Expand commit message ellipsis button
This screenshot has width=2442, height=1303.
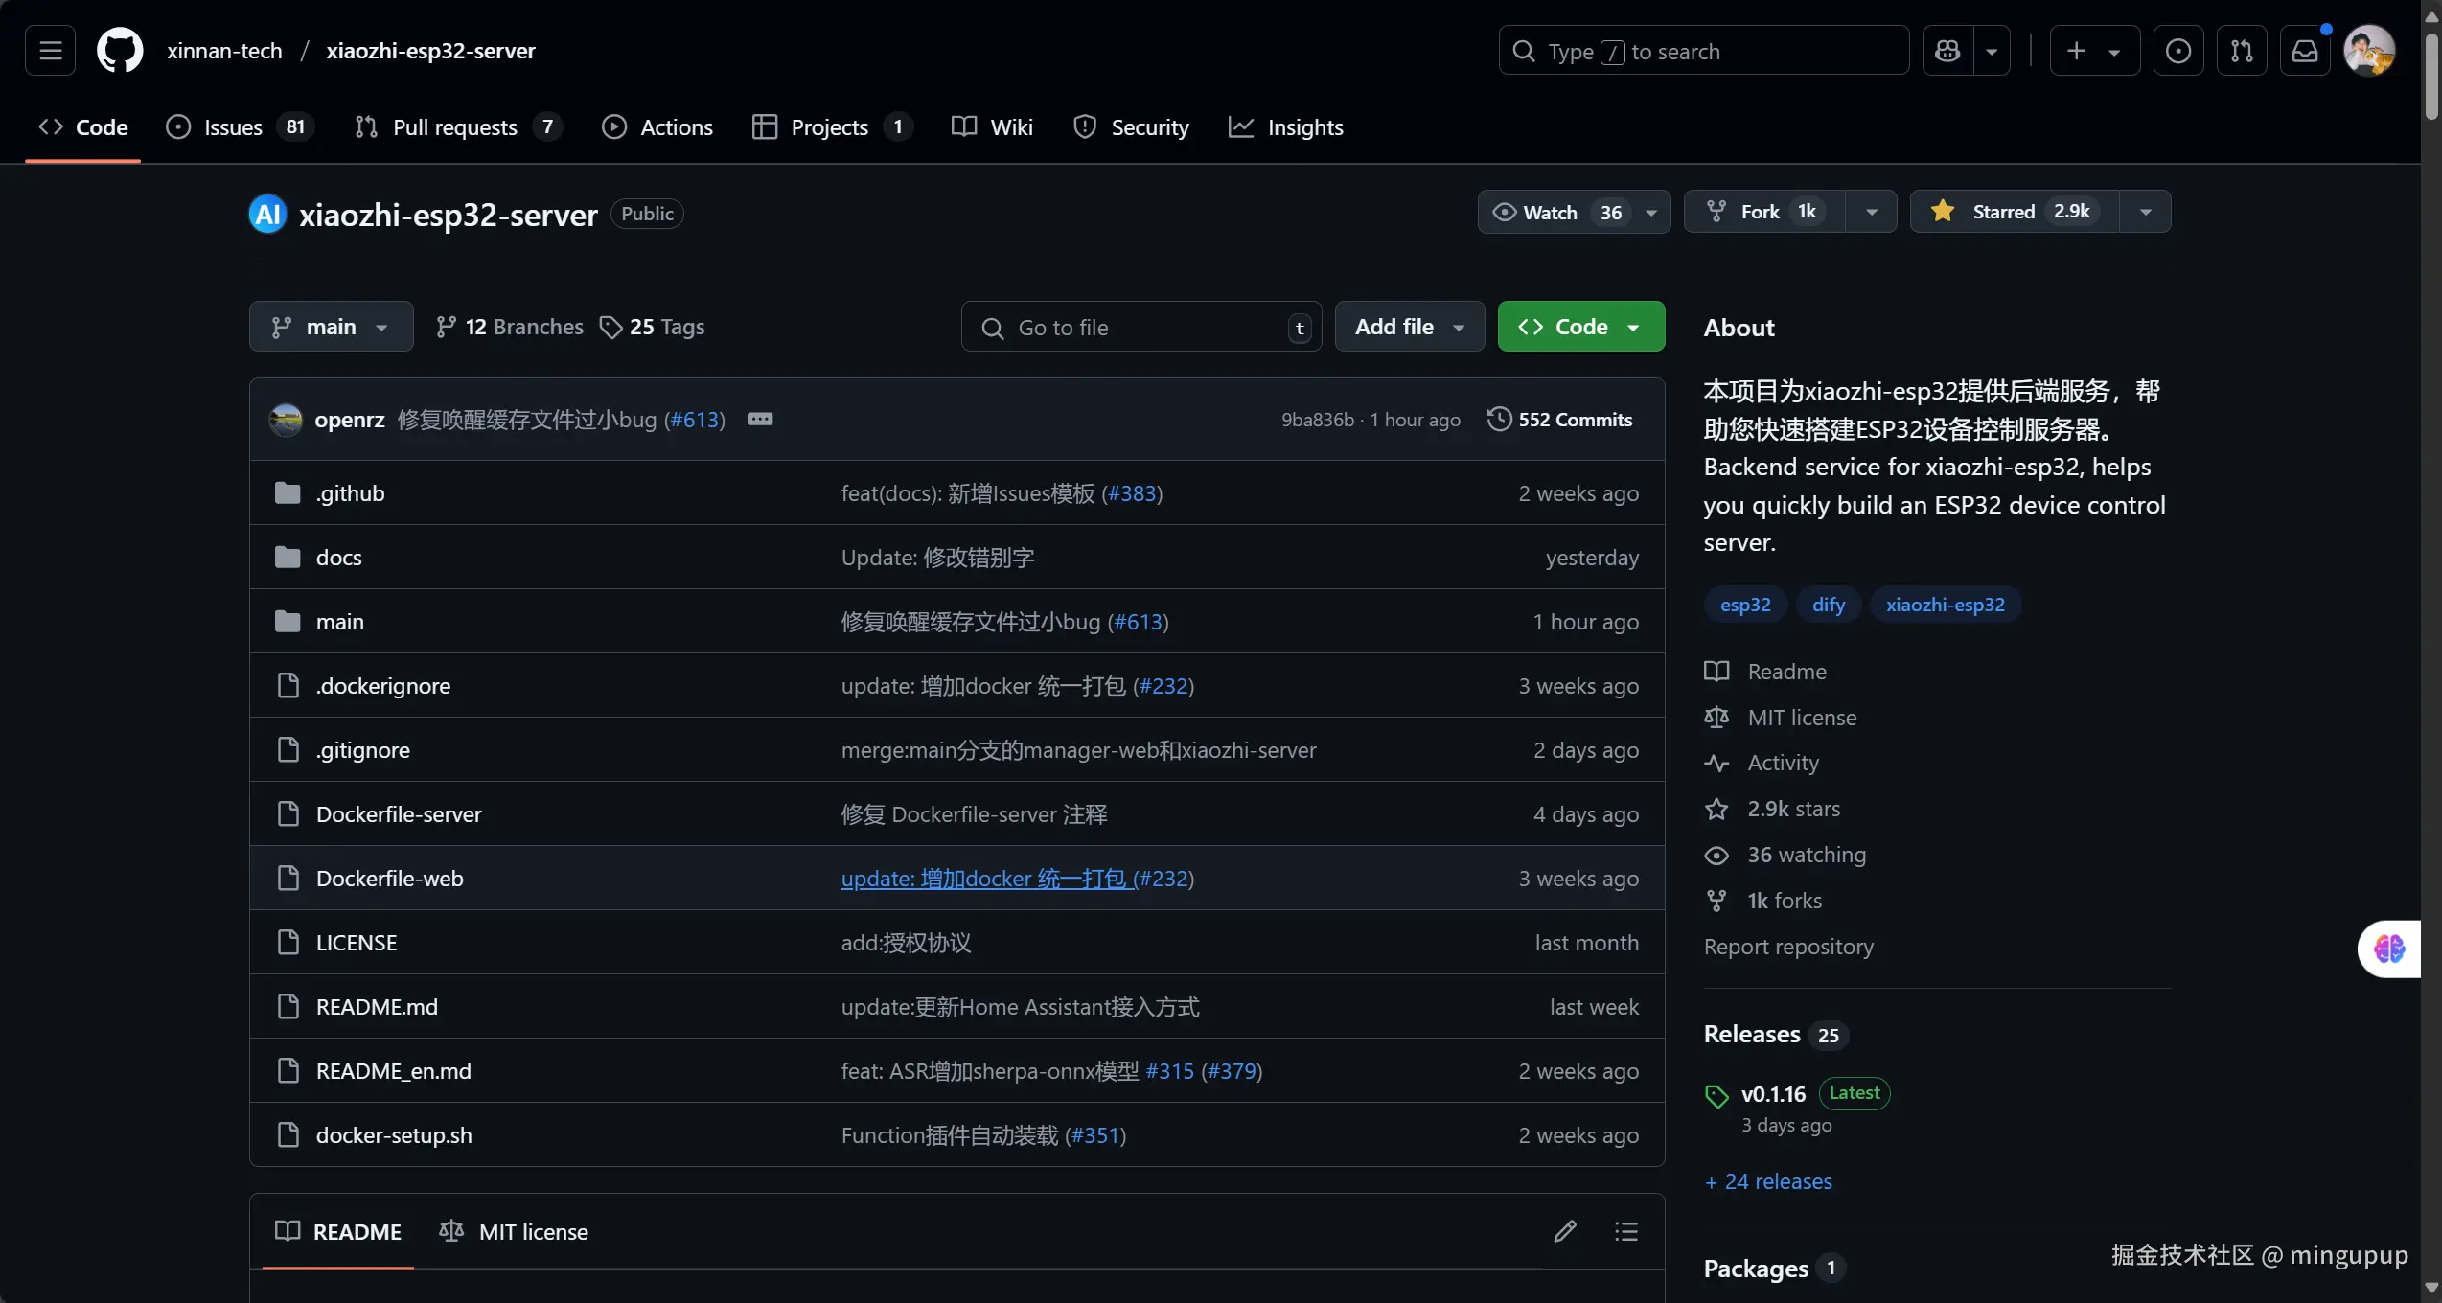(759, 419)
